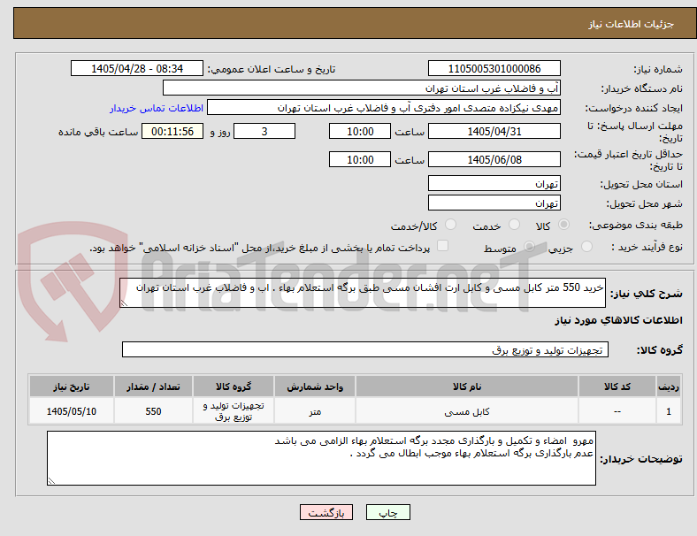The image size is (697, 536).
Task: Click the گروه کالا field تجهیزات تولید و توزیع برق
Action: coord(365,349)
